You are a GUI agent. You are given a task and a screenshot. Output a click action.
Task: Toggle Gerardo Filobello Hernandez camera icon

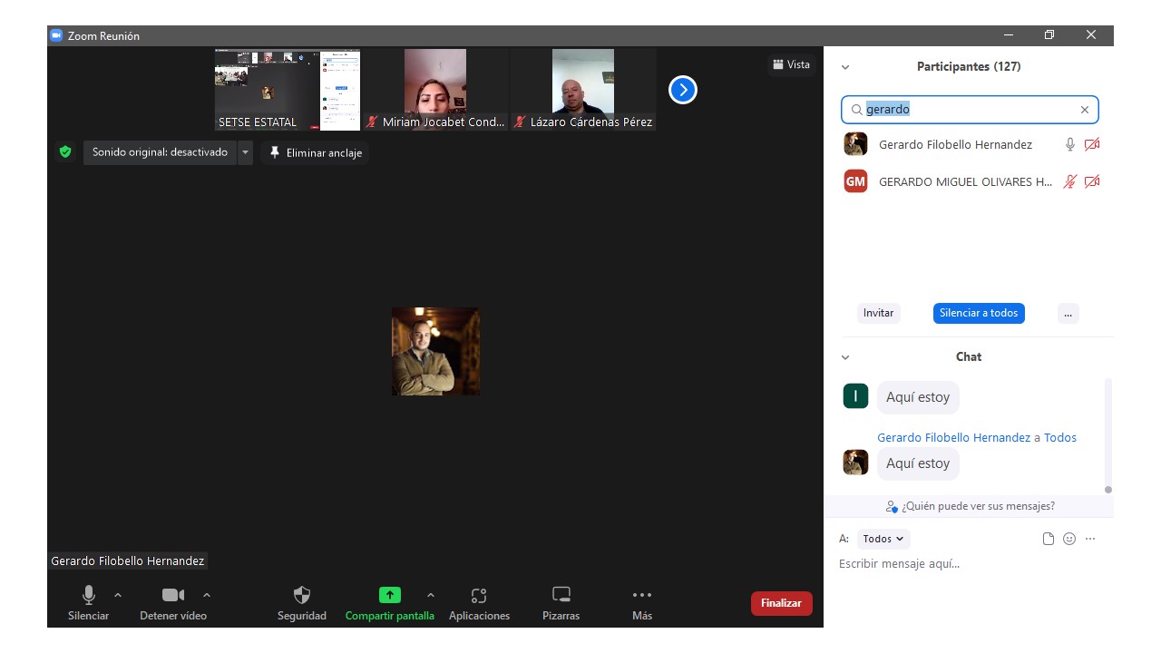[x=1092, y=144]
